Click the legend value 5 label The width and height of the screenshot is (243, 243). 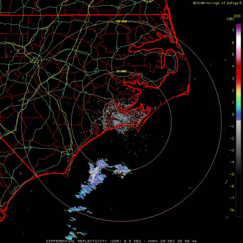click(x=233, y=54)
